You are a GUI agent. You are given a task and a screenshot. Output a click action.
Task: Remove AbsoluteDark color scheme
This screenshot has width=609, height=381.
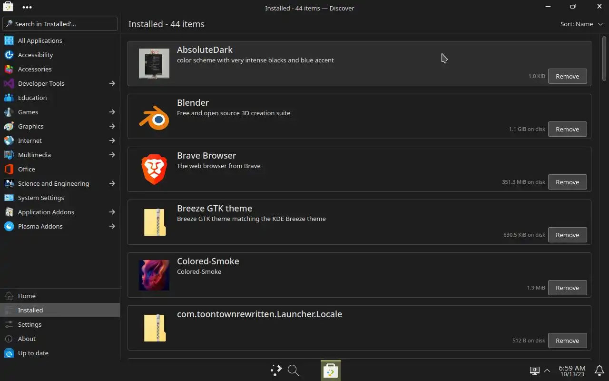click(567, 76)
